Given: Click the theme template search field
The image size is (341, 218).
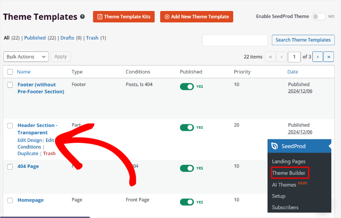Looking at the screenshot, I should coord(235,40).
